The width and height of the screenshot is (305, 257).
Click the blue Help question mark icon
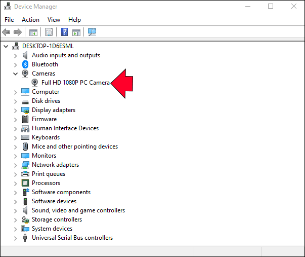click(64, 32)
